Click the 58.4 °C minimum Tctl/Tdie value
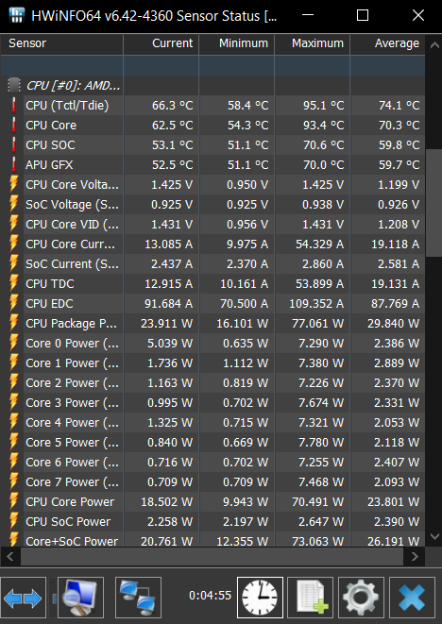Image resolution: width=442 pixels, height=624 pixels. tap(247, 105)
